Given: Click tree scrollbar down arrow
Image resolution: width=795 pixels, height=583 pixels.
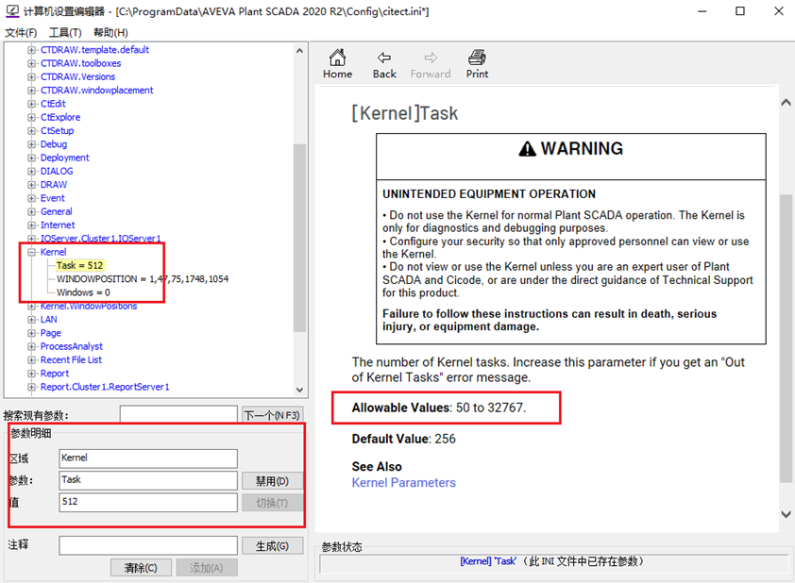Looking at the screenshot, I should [x=299, y=390].
